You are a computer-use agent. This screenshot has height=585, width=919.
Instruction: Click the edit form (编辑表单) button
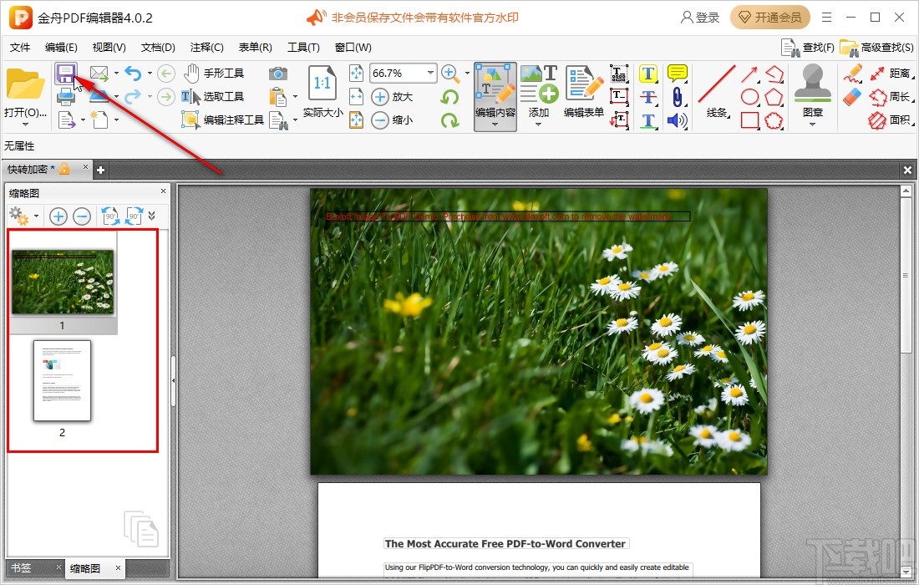point(584,91)
